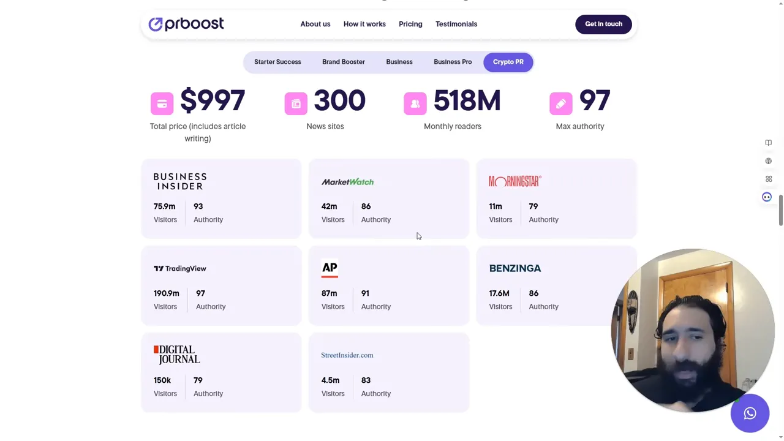The height and width of the screenshot is (441, 784).
Task: Click the AP logo
Action: coord(330,269)
